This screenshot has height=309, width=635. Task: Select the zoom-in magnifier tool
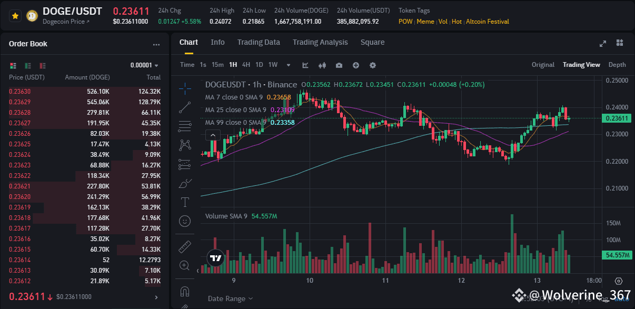point(185,265)
